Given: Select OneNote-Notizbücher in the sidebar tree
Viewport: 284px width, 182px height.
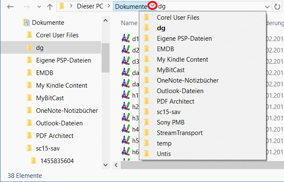Looking at the screenshot, I should pos(67,111).
